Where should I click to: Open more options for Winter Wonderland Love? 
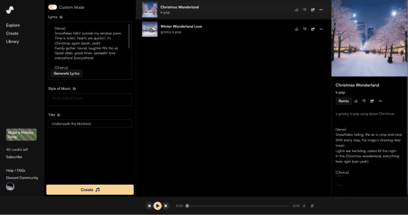point(321,29)
